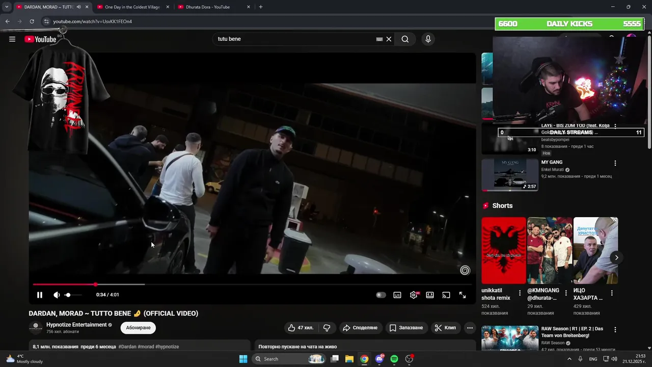The image size is (652, 367).
Task: Open options menu for MY GANG video
Action: (x=615, y=163)
